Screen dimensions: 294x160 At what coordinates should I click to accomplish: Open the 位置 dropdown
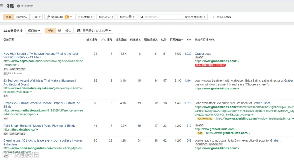point(36,17)
